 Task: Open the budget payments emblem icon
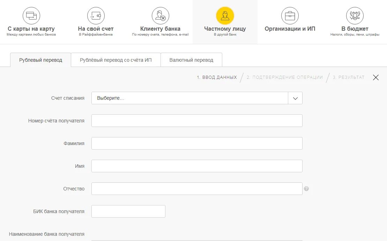coord(355,16)
